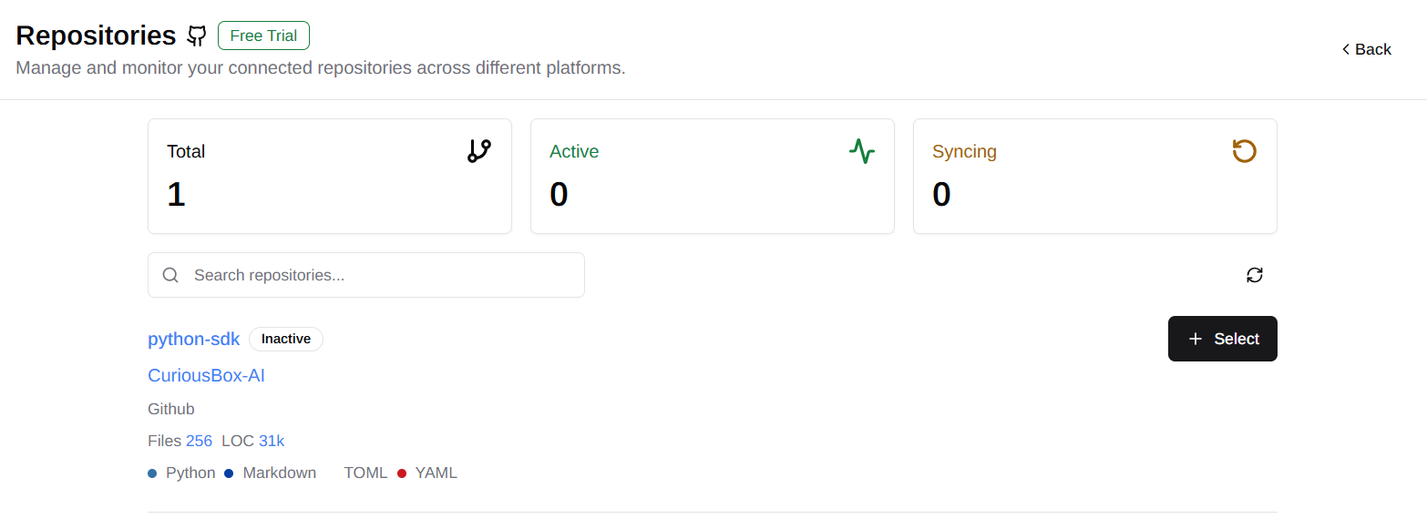1427x529 pixels.
Task: Click the Python language dot
Action: pyautogui.click(x=152, y=473)
